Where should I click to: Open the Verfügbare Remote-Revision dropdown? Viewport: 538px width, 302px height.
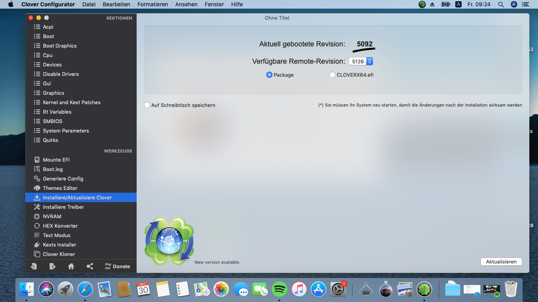coord(361,61)
